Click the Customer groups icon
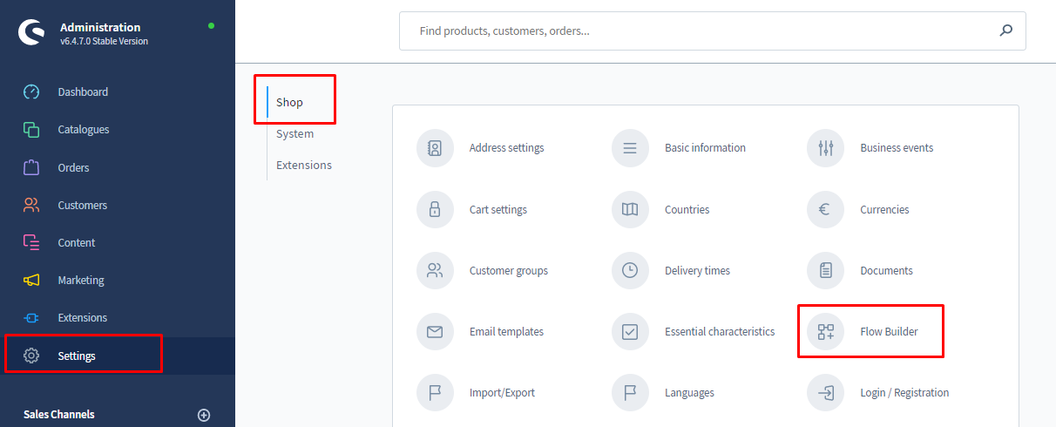 tap(435, 270)
